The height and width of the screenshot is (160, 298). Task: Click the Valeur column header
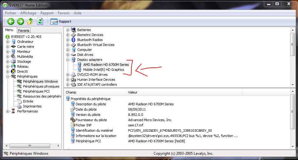click(184, 92)
